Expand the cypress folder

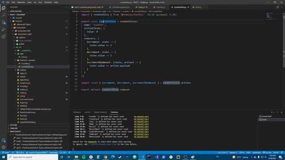22,37
